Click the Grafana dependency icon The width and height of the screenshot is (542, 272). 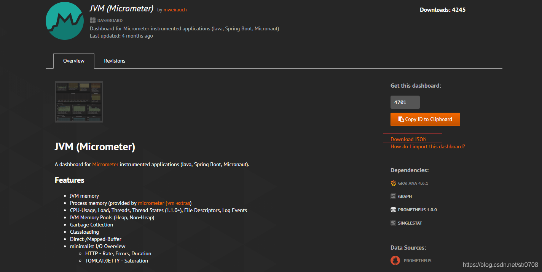(x=394, y=183)
